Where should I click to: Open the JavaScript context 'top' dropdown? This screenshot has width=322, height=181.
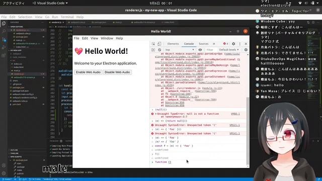[180, 50]
